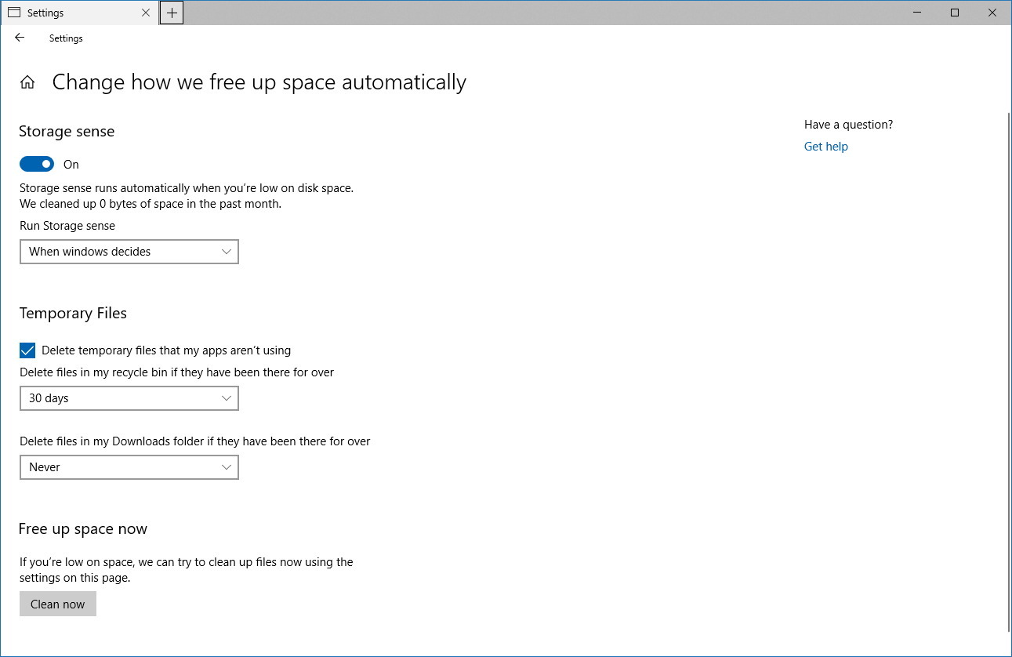Click the Free up space now heading
Screen dimensions: 1012x657
tap(83, 529)
